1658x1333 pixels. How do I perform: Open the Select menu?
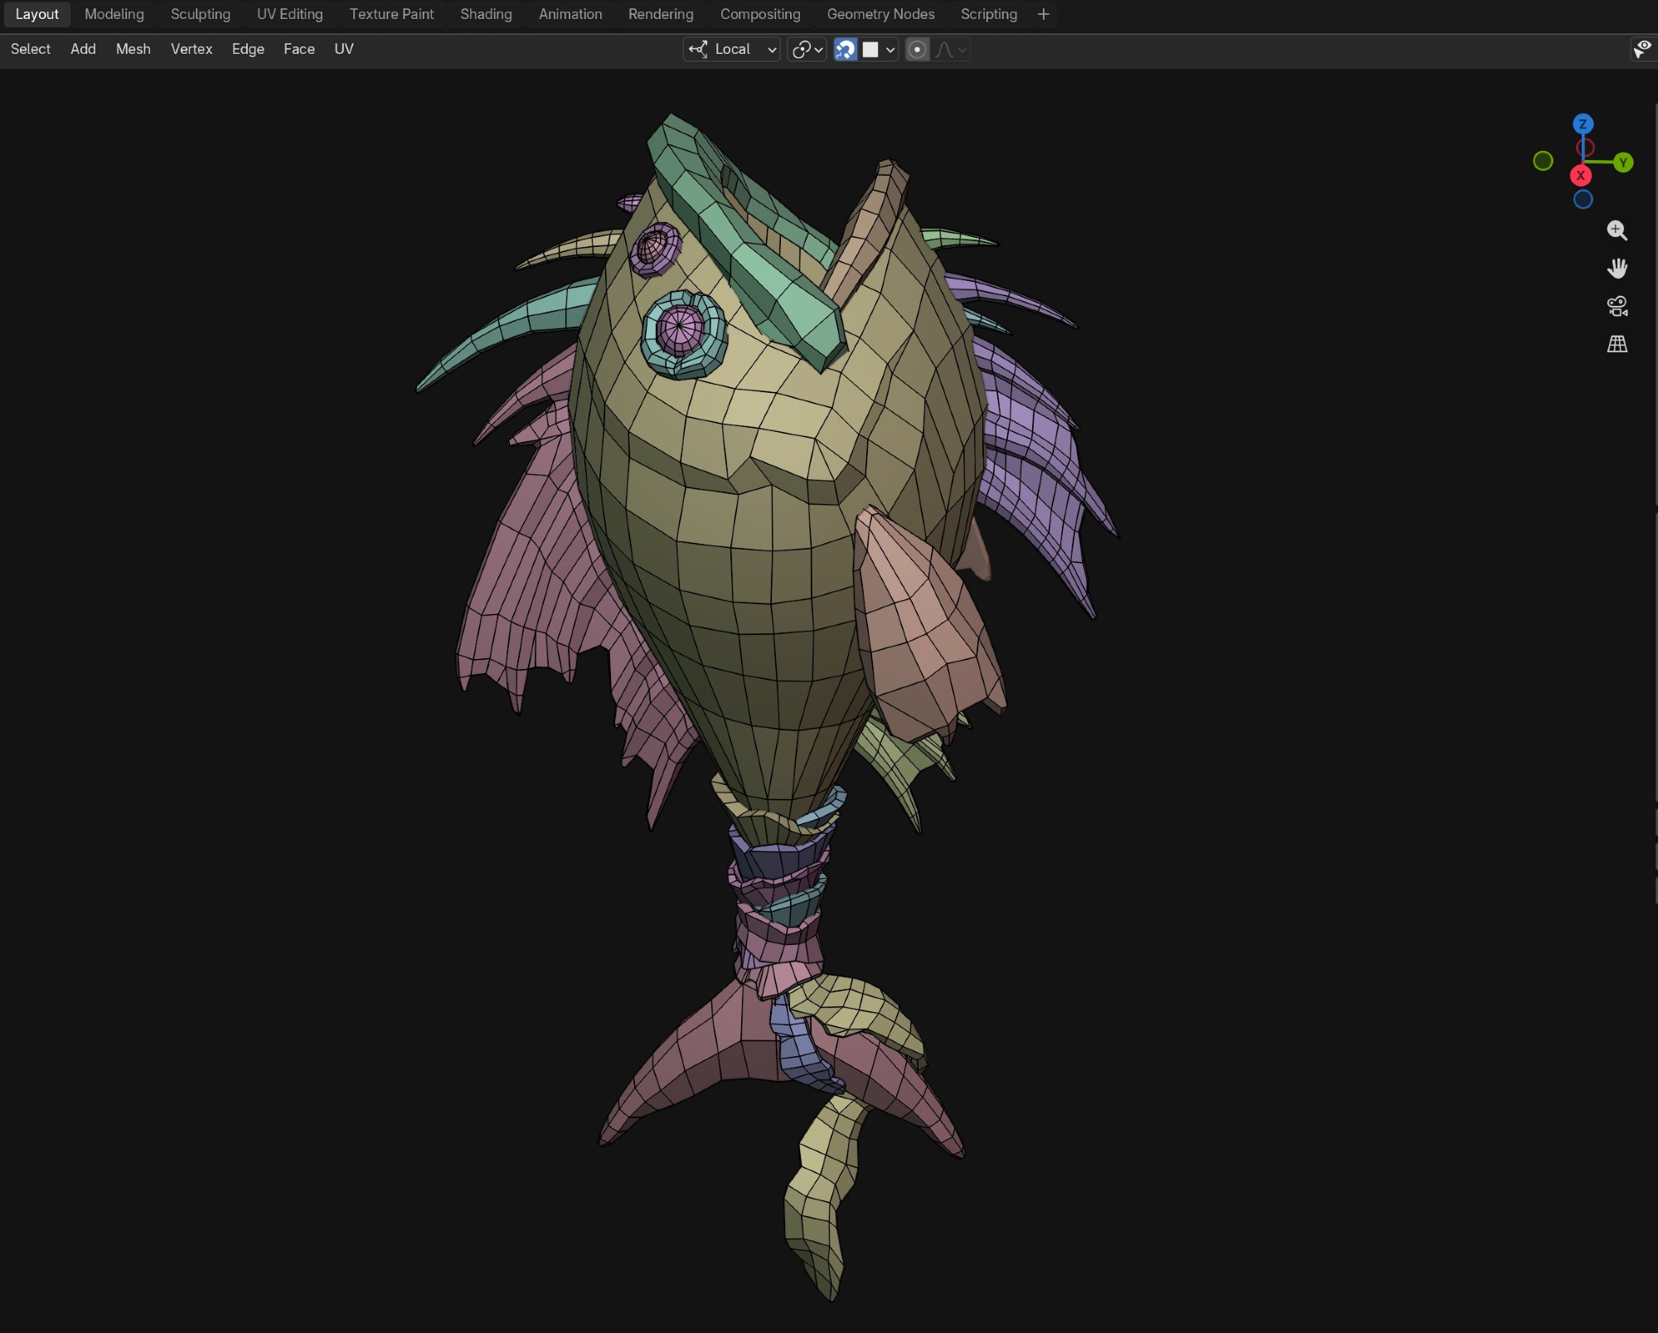point(31,49)
